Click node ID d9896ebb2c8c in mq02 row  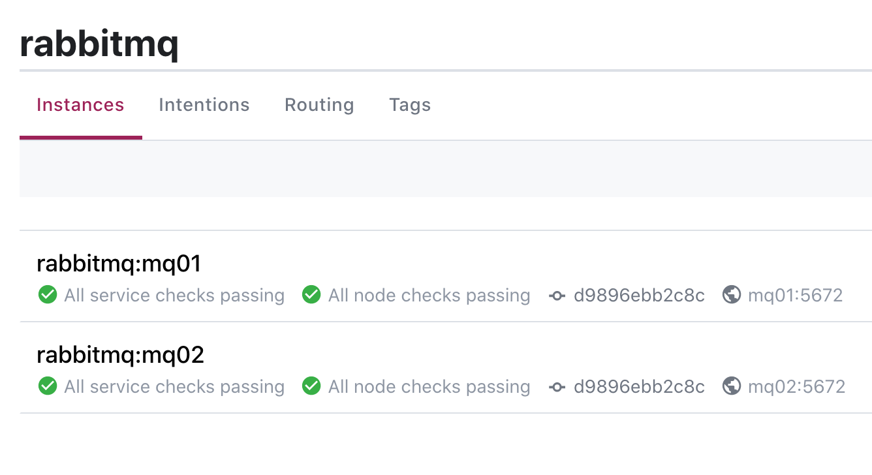639,387
